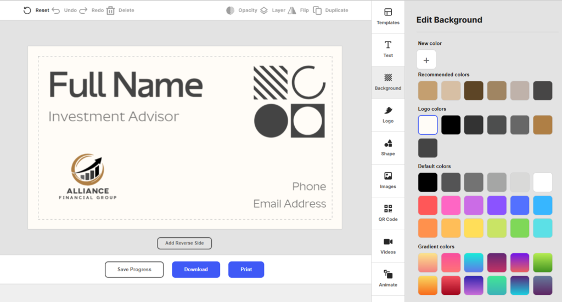
Task: Select the Investment Advisor title text
Action: [114, 117]
